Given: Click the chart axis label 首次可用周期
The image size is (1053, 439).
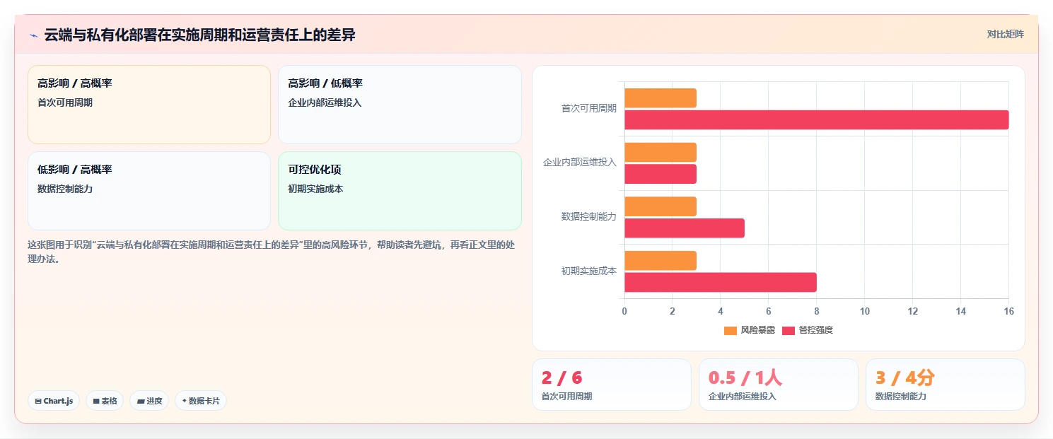Looking at the screenshot, I should point(589,108).
